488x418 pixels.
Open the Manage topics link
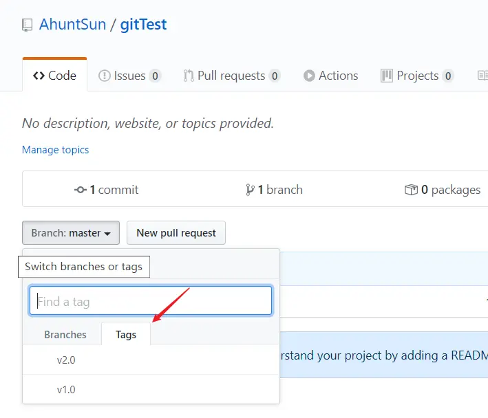55,149
